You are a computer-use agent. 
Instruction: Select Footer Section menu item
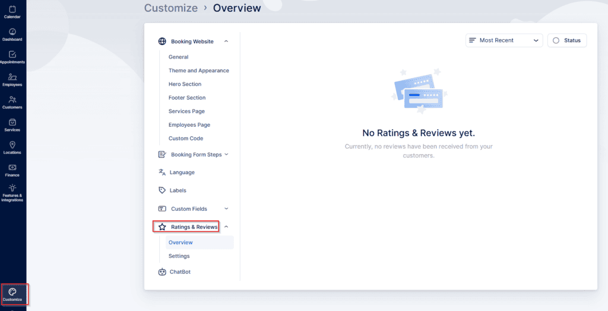coord(187,98)
